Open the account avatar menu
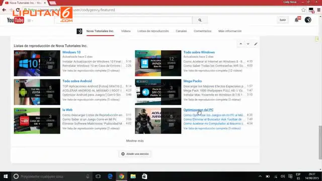This screenshot has height=181, width=322. (308, 20)
